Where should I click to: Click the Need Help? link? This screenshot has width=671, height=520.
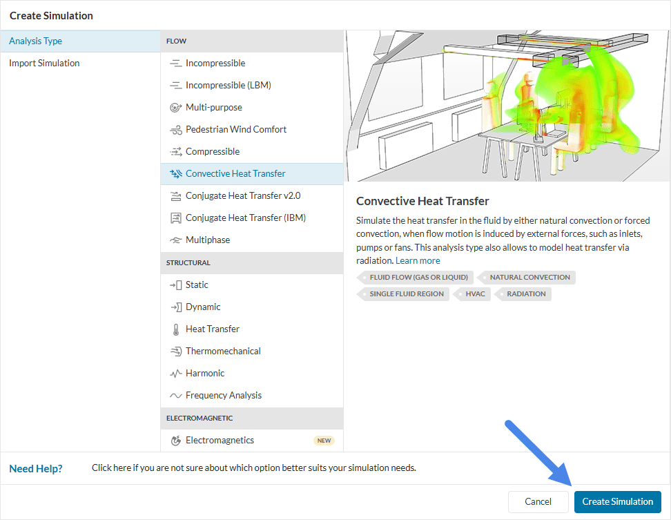tap(36, 469)
